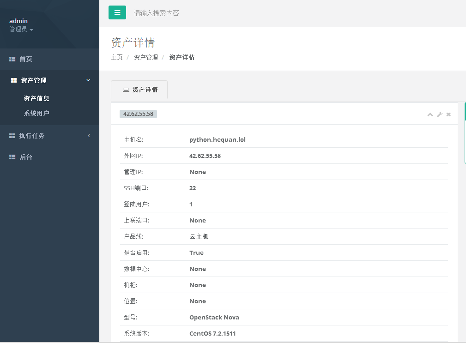
Task: Click the 型号 value OpenStack Nova
Action: (214, 318)
